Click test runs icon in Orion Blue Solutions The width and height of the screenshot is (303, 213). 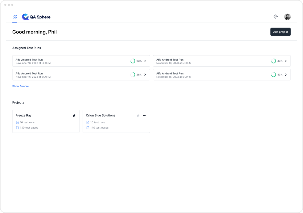click(88, 122)
